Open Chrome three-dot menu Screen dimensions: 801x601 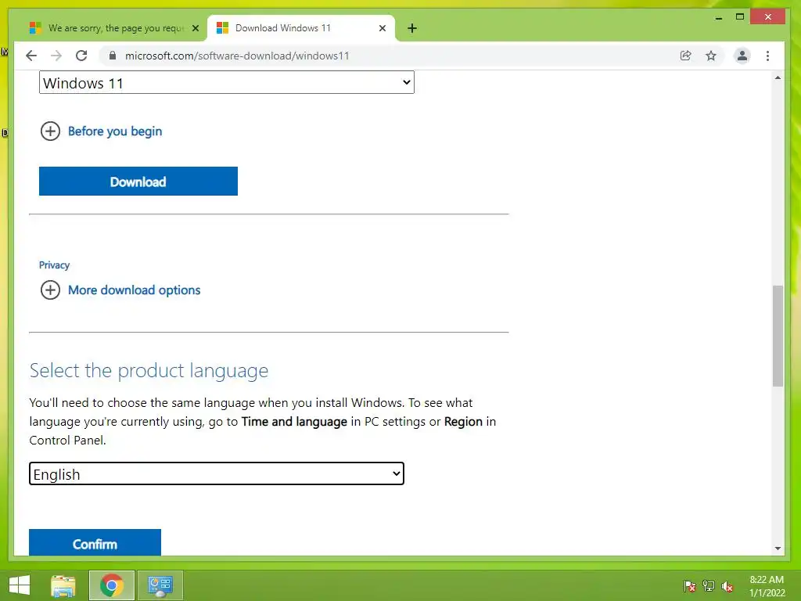767,56
